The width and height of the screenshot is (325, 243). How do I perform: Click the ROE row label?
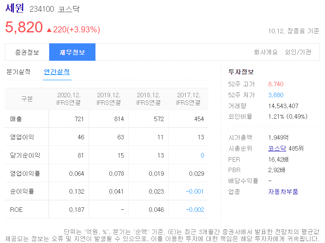point(16,210)
